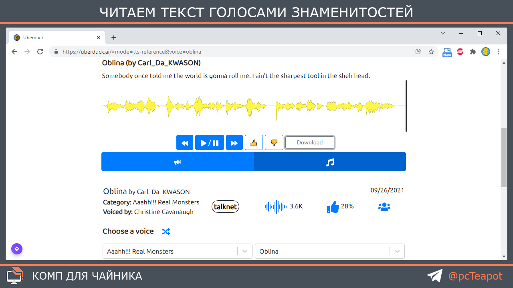Download the generated audio clip

point(310,142)
